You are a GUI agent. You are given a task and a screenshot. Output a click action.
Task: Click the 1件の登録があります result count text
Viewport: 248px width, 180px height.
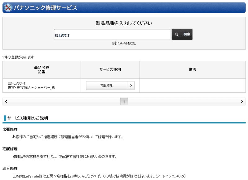18,57
